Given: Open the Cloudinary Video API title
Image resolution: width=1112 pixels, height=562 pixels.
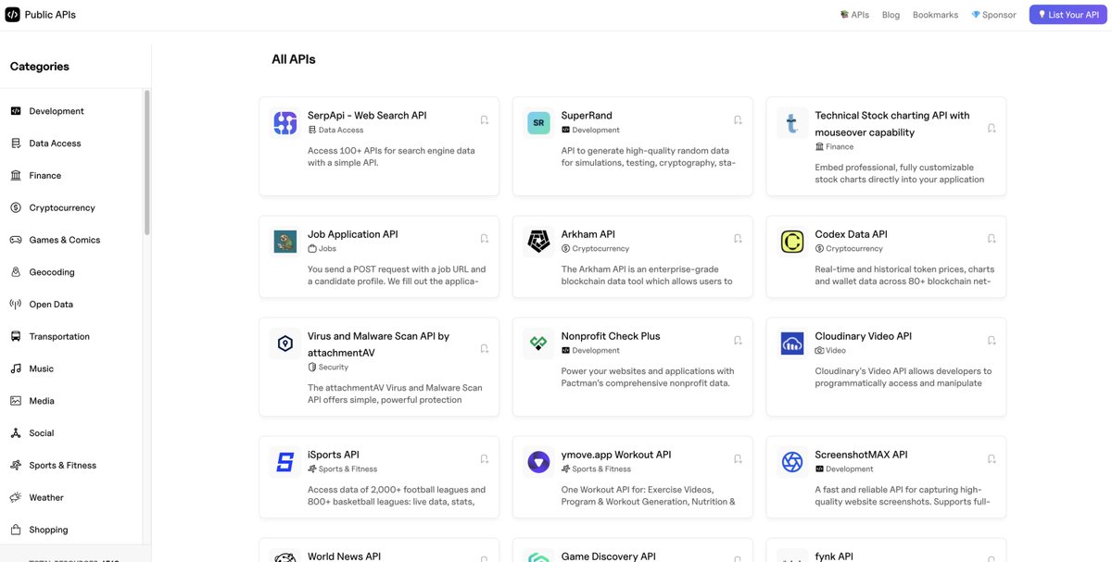Looking at the screenshot, I should coord(863,336).
